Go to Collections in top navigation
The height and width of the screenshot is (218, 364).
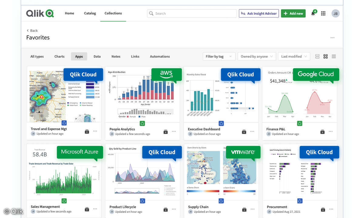(x=113, y=13)
